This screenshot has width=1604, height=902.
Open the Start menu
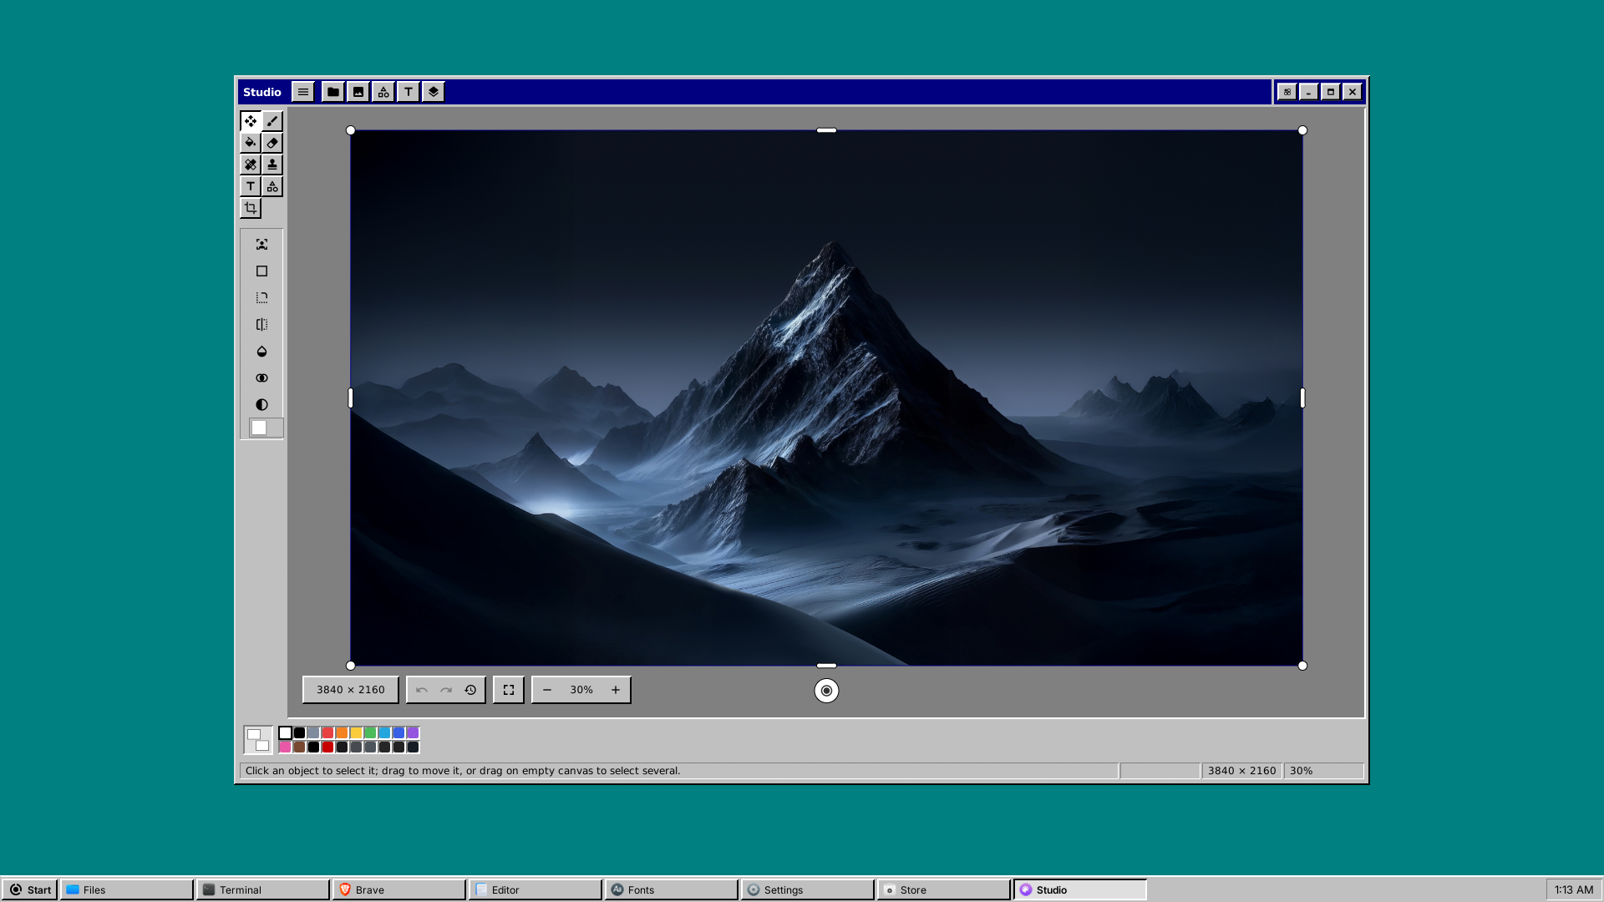30,889
